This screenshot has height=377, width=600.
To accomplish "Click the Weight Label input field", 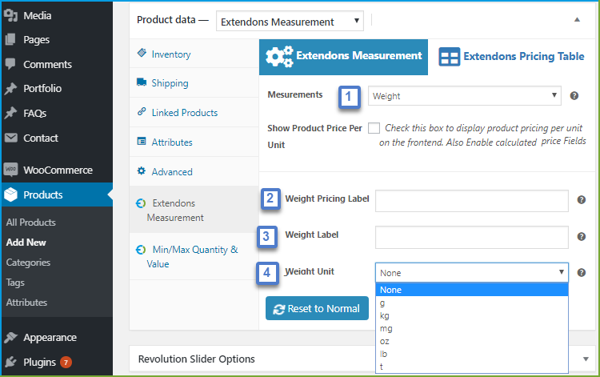I will [472, 237].
